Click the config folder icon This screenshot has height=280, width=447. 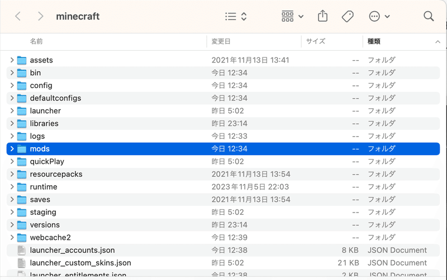point(22,86)
